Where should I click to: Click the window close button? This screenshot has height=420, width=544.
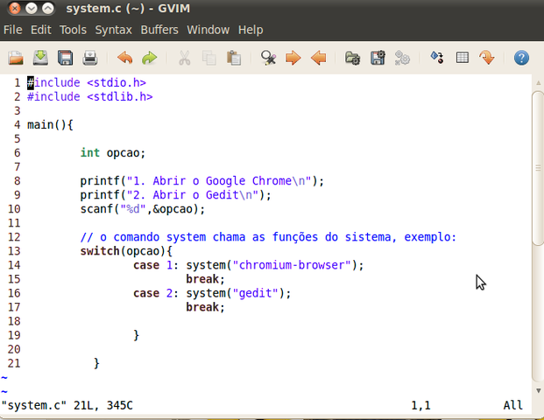15,9
